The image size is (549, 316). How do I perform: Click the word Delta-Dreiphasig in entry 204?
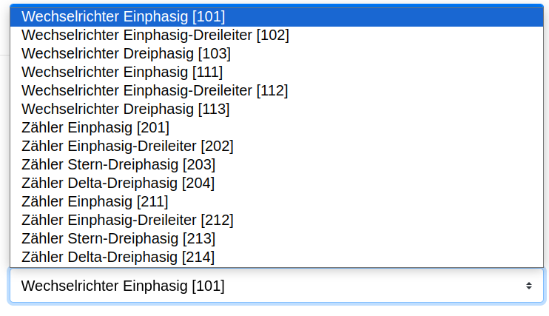tap(123, 184)
